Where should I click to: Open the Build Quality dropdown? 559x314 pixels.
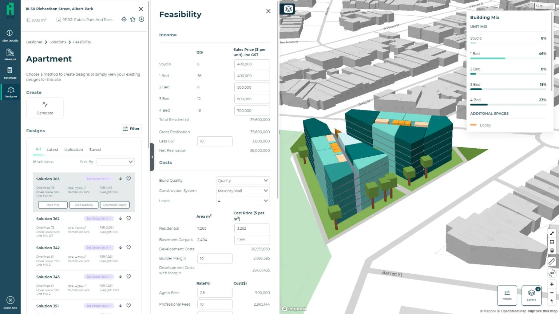243,181
